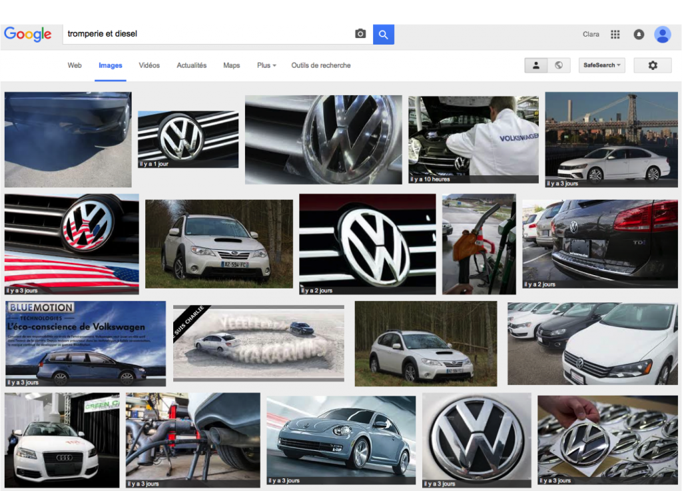The height and width of the screenshot is (491, 682).
Task: Open the dark TDI Touareg rear image
Action: (600, 244)
